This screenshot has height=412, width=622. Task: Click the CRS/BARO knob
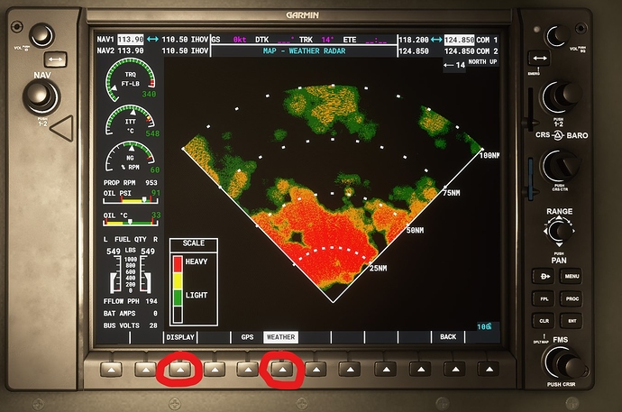(x=560, y=166)
